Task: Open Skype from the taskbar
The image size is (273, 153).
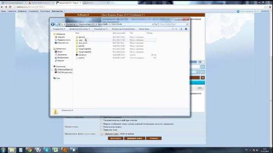Action: [x=46, y=150]
